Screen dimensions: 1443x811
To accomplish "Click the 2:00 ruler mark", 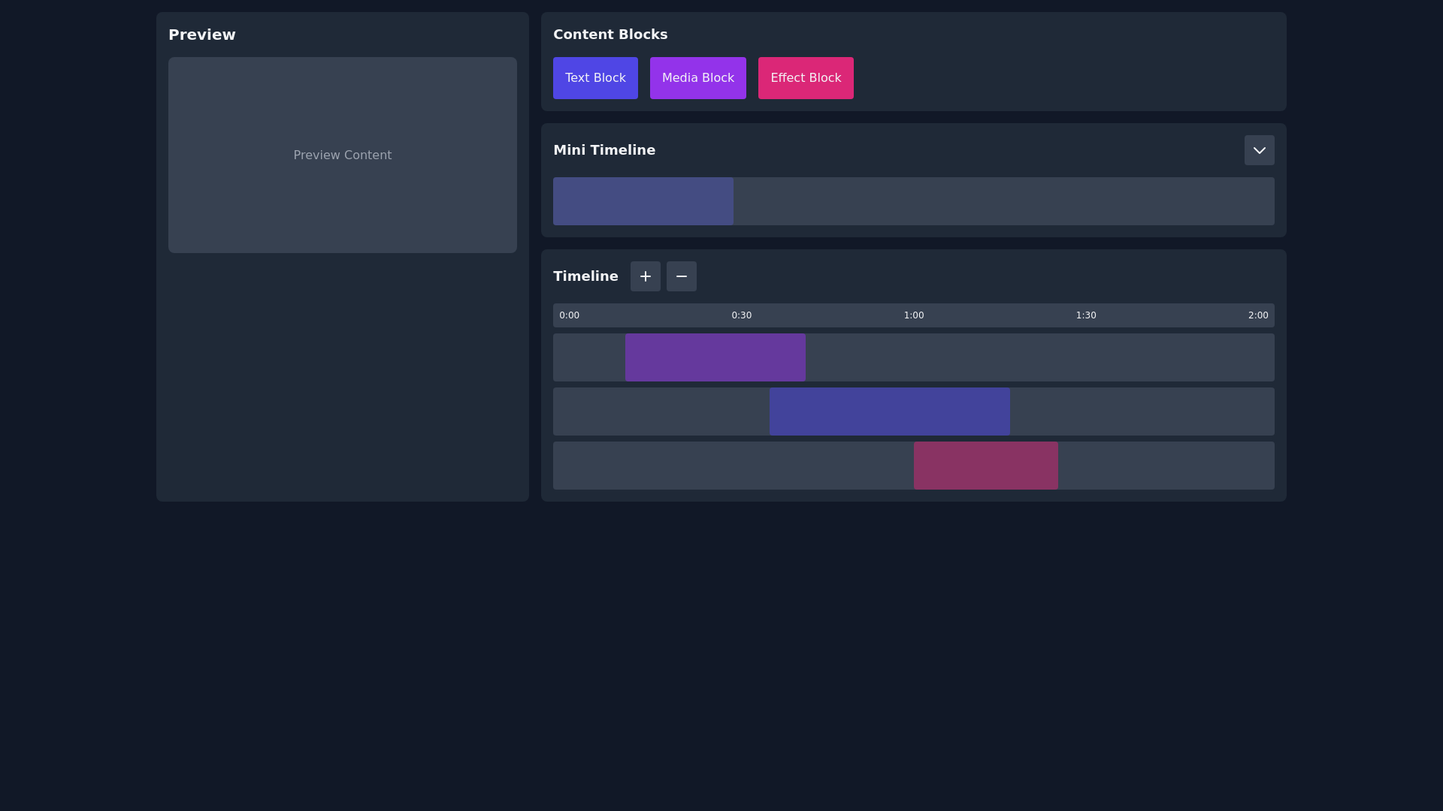I will (1257, 315).
